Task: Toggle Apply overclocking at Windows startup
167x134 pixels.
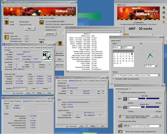Action: coord(124,116)
